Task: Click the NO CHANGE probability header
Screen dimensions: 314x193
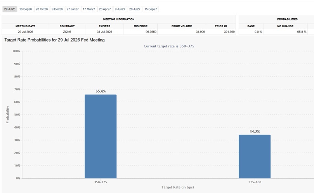Action: pyautogui.click(x=285, y=26)
